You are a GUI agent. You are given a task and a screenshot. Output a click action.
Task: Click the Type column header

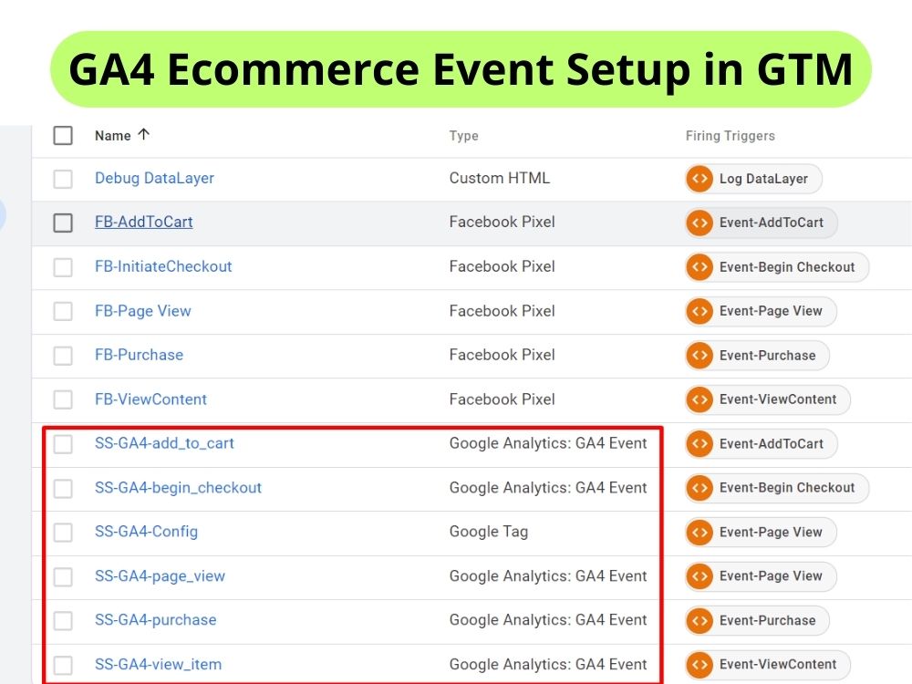click(464, 136)
